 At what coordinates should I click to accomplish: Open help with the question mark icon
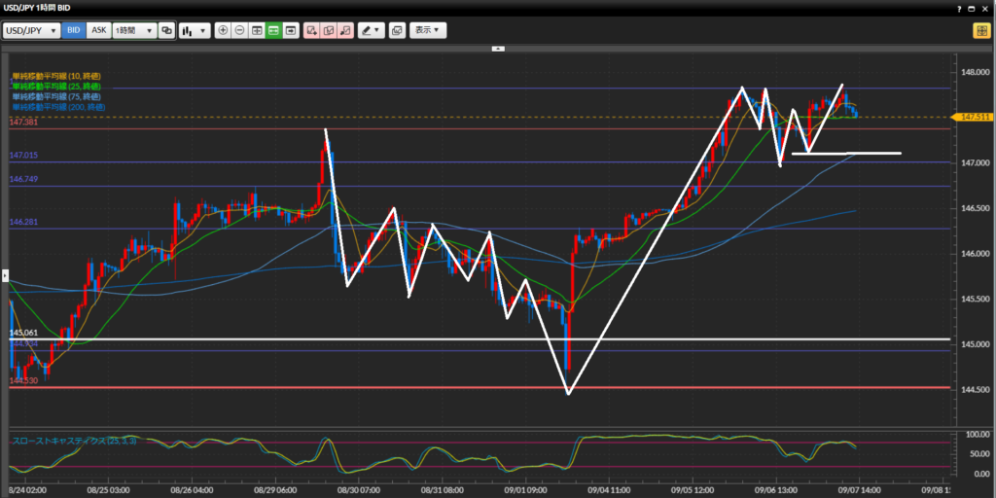tap(959, 9)
